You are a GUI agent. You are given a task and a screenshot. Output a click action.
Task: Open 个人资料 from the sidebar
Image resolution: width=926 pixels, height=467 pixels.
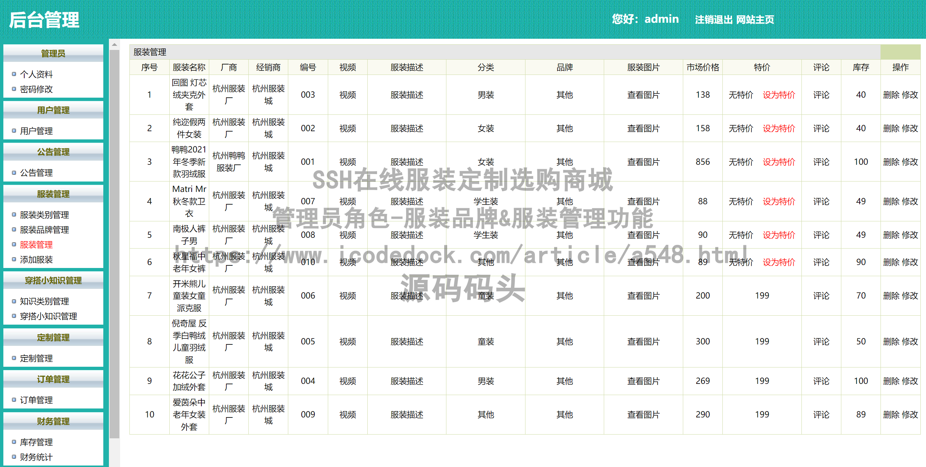36,74
